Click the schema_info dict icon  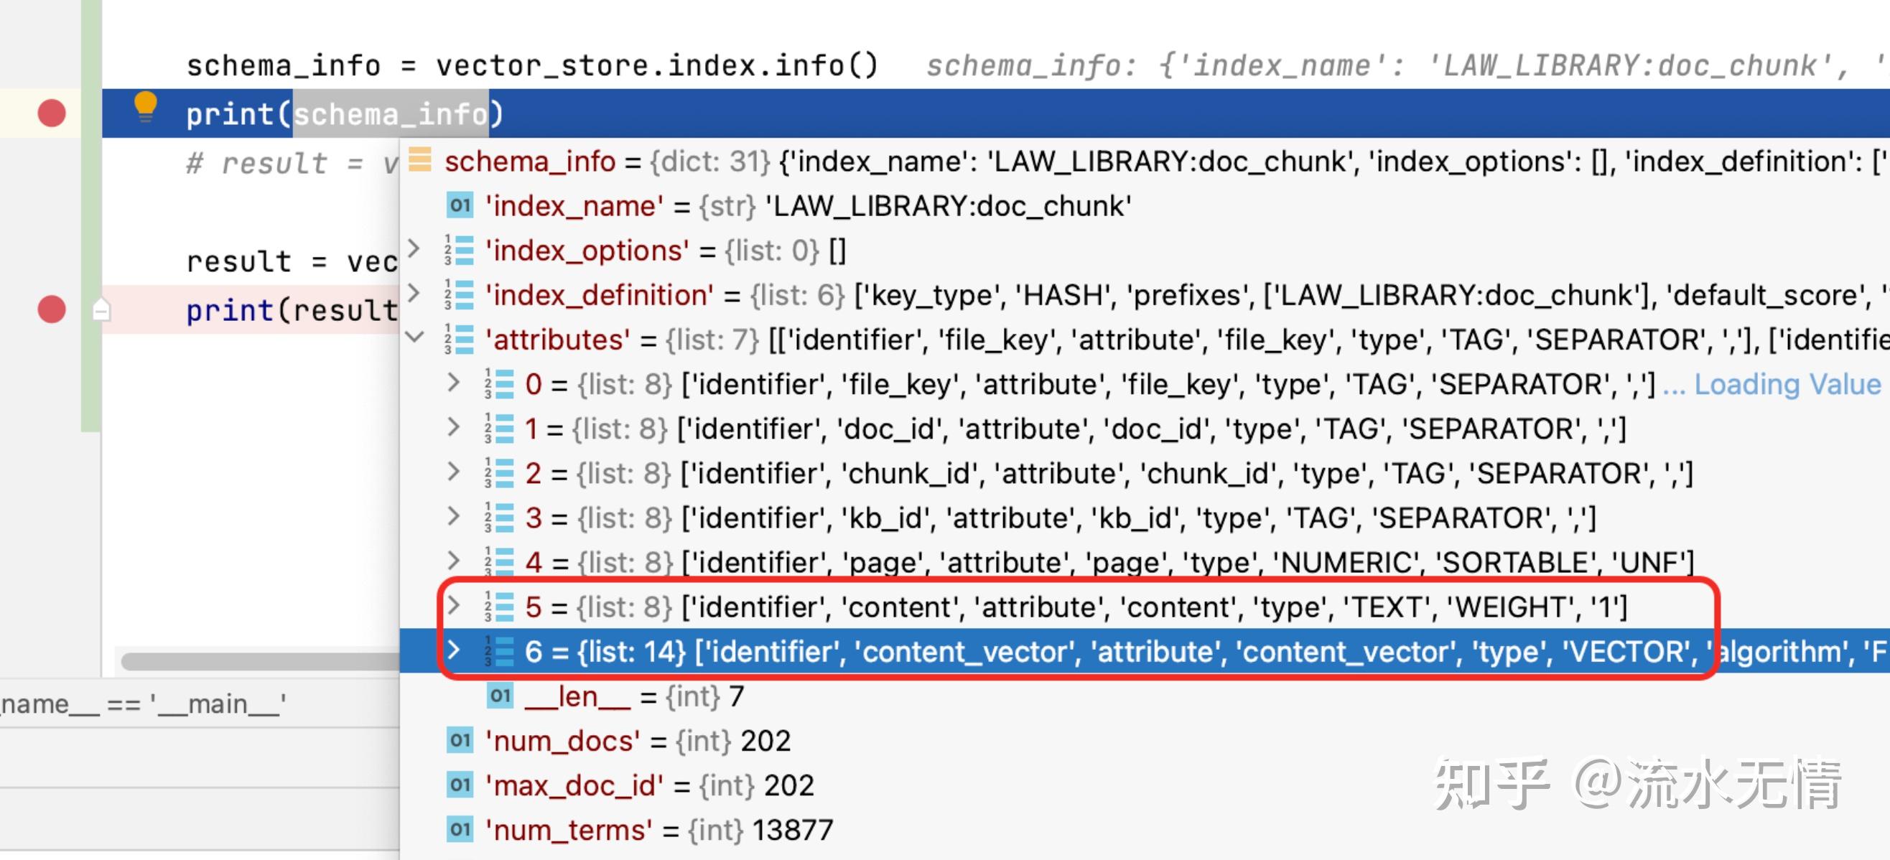419,160
